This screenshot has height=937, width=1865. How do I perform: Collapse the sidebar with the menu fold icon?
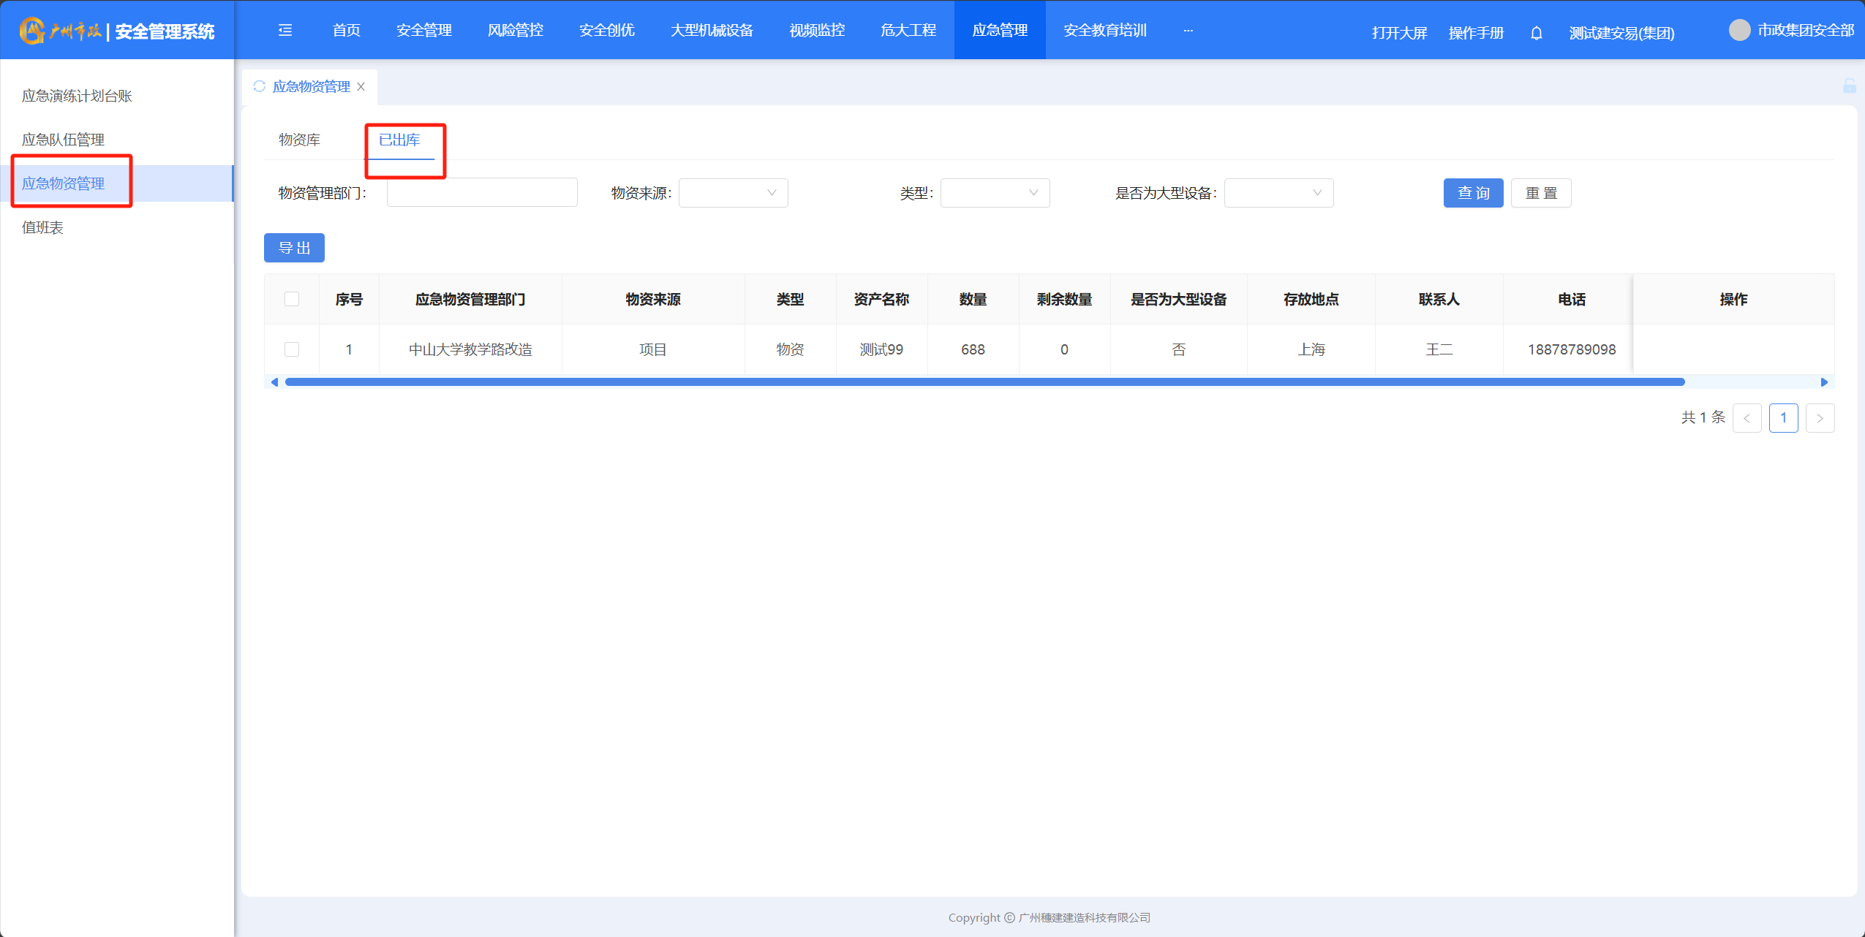coord(285,30)
